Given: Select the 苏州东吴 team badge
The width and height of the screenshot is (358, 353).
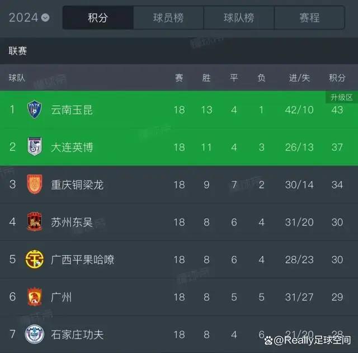Looking at the screenshot, I should point(34,222).
